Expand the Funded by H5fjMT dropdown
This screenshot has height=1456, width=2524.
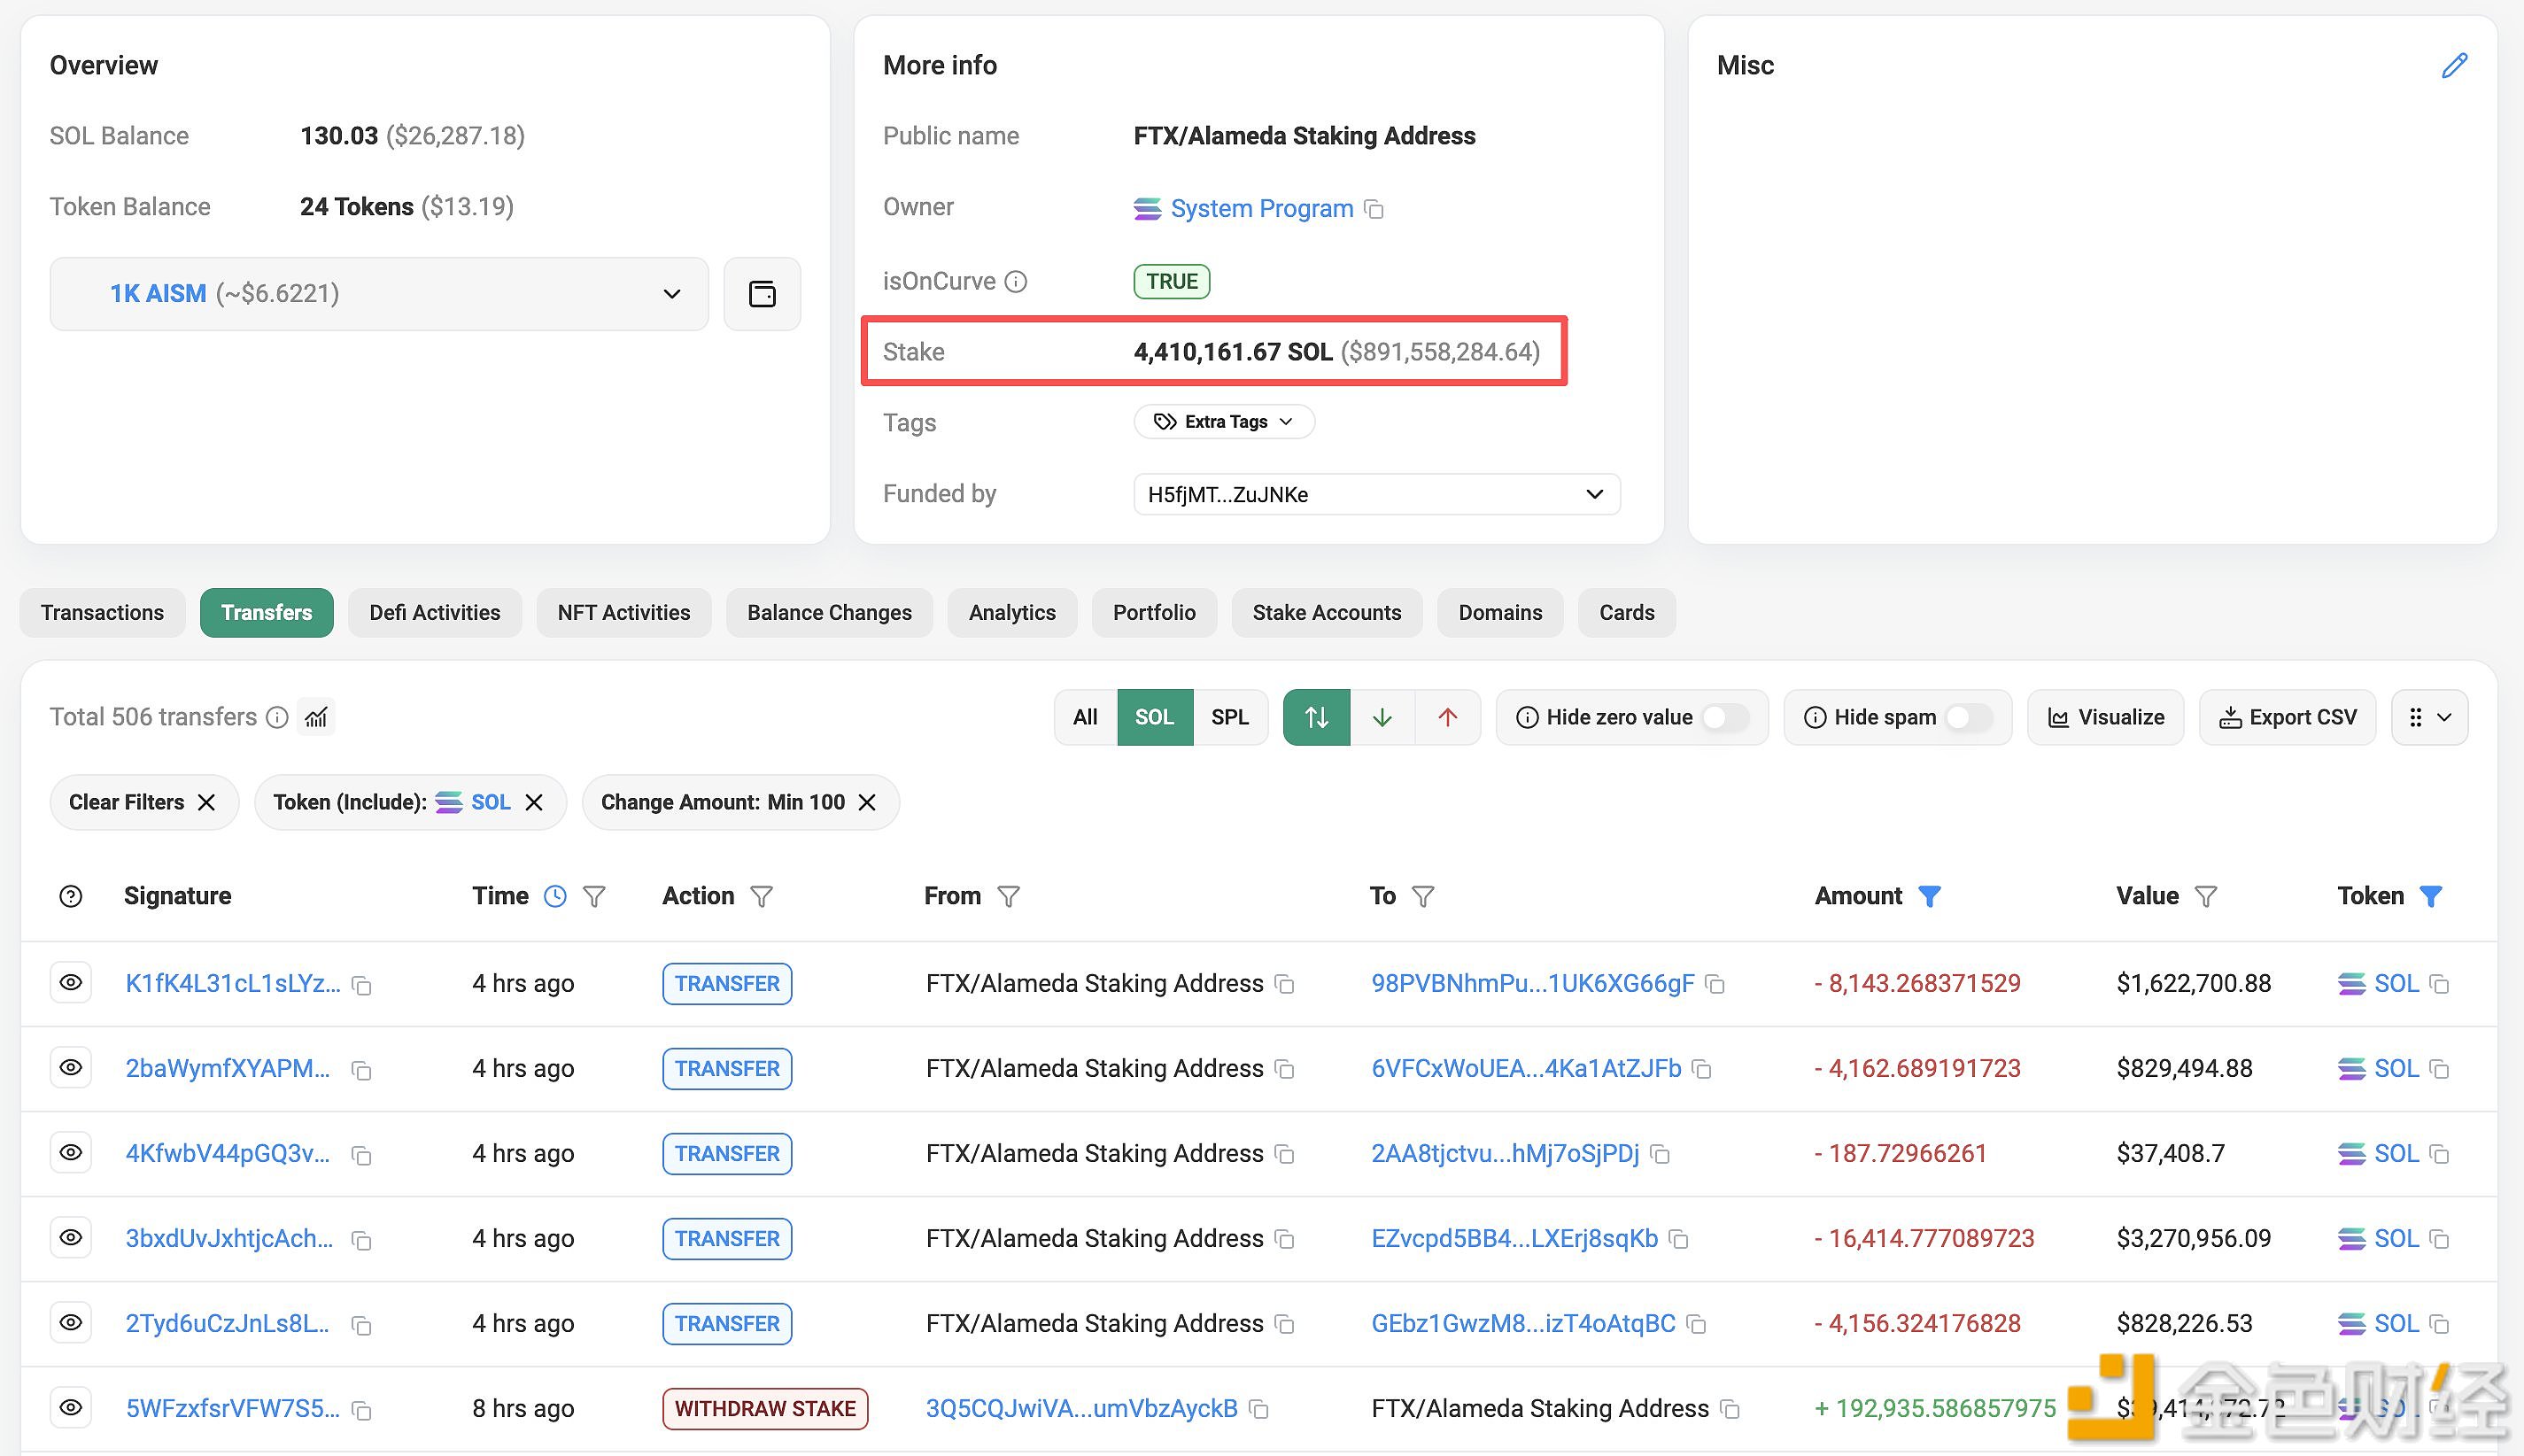click(x=1594, y=494)
